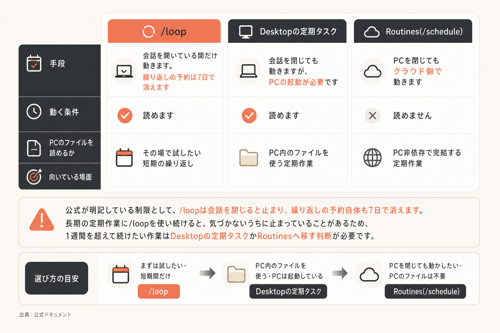Click the cloud icon beside PCを閉じても動かしたい
The width and height of the screenshot is (500, 333).
click(369, 274)
